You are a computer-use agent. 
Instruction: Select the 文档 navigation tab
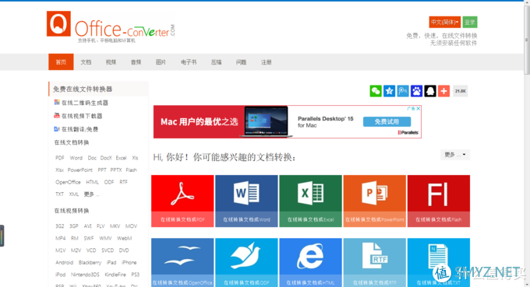pyautogui.click(x=86, y=62)
